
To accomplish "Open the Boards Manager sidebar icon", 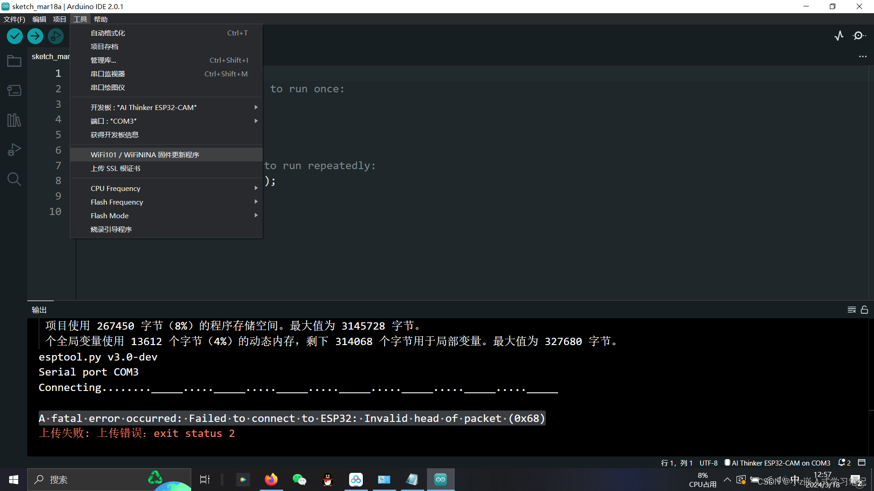I will tap(14, 90).
